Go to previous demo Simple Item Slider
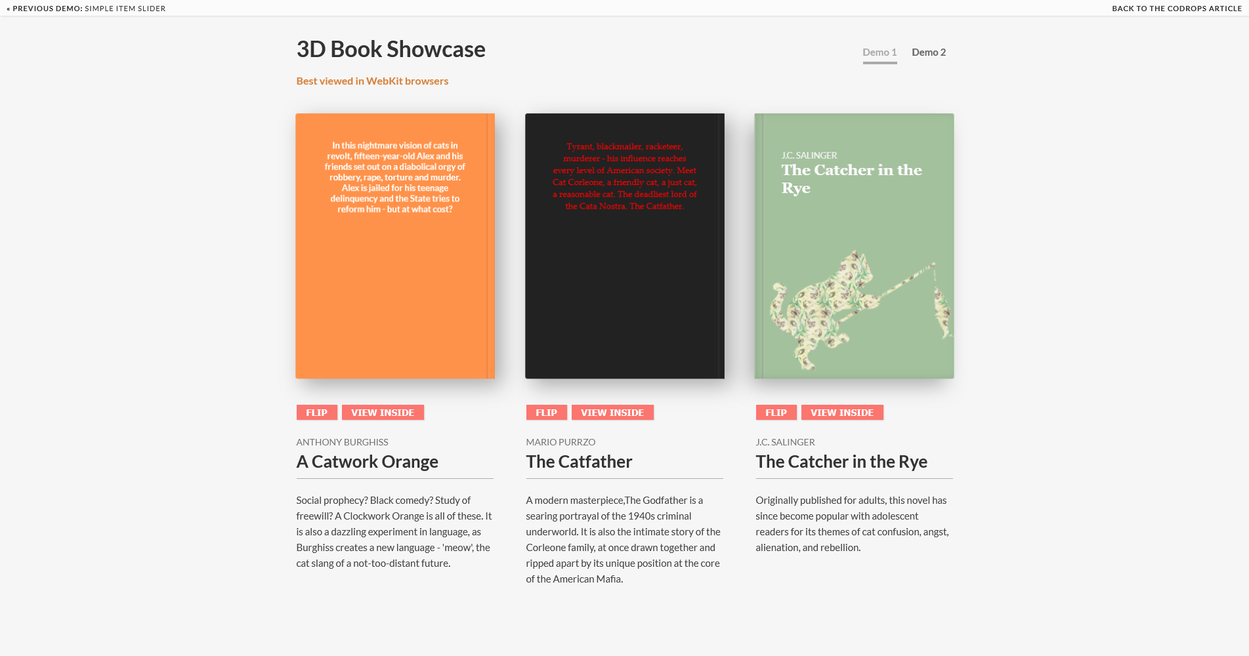The height and width of the screenshot is (656, 1249). coord(86,9)
